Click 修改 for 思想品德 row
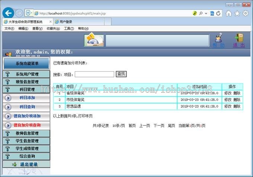 (228, 106)
